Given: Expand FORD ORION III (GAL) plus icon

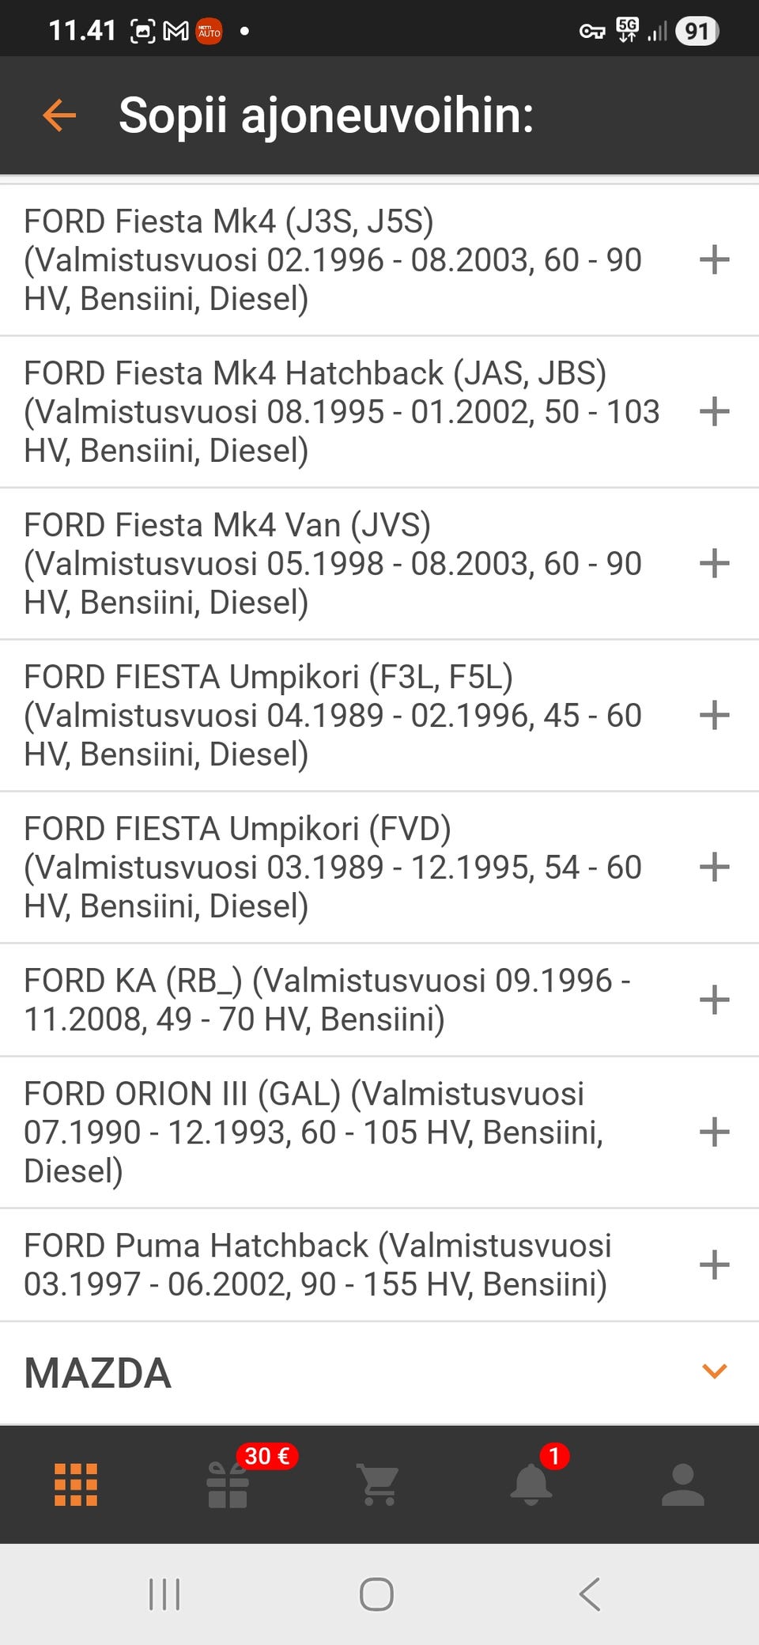Looking at the screenshot, I should (714, 1133).
